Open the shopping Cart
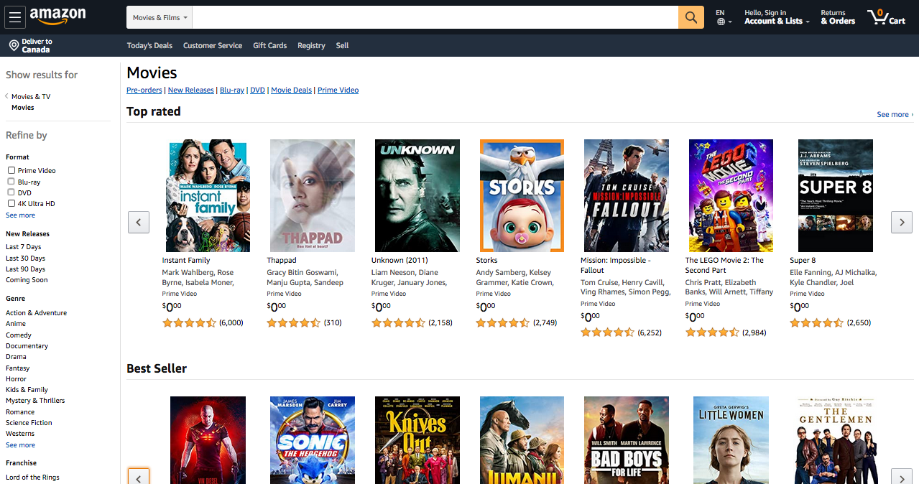Screen dimensions: 919x484 tap(886, 17)
